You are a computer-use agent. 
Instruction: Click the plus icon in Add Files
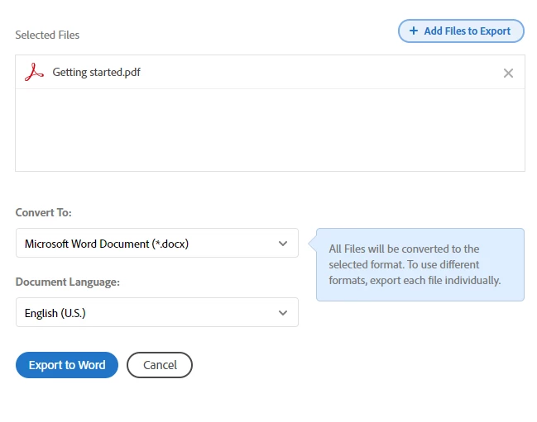414,31
